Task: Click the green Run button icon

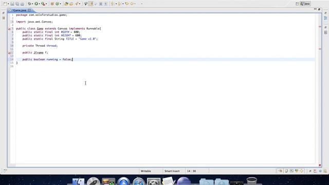Action: click(x=36, y=4)
